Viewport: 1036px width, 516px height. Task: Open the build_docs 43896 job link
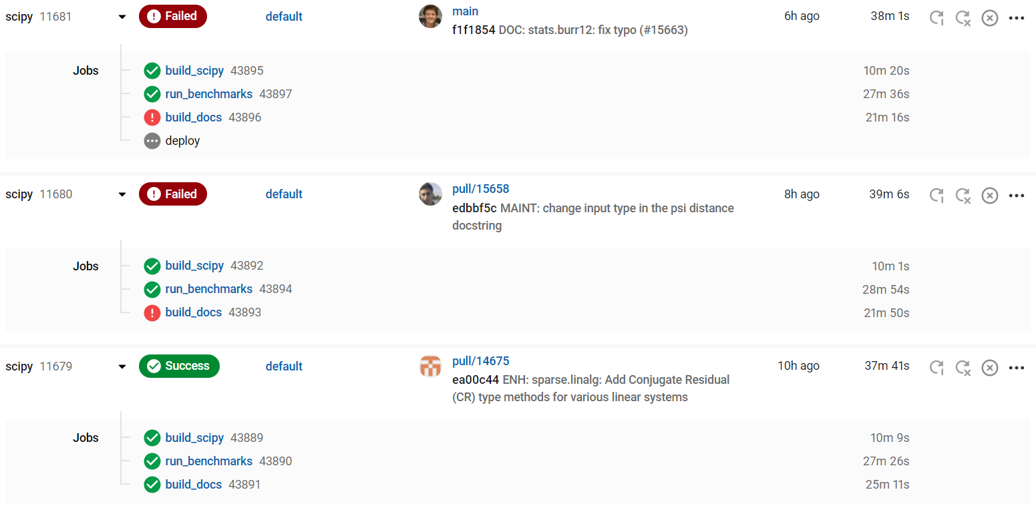click(193, 117)
